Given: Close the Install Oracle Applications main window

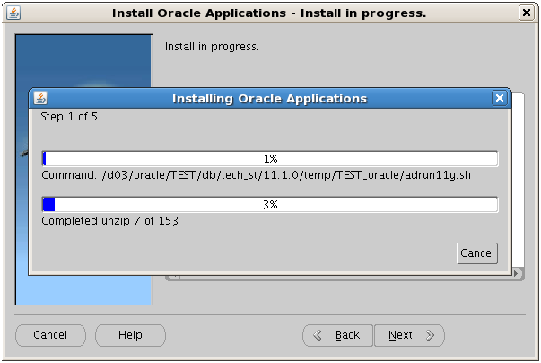Looking at the screenshot, I should (527, 13).
